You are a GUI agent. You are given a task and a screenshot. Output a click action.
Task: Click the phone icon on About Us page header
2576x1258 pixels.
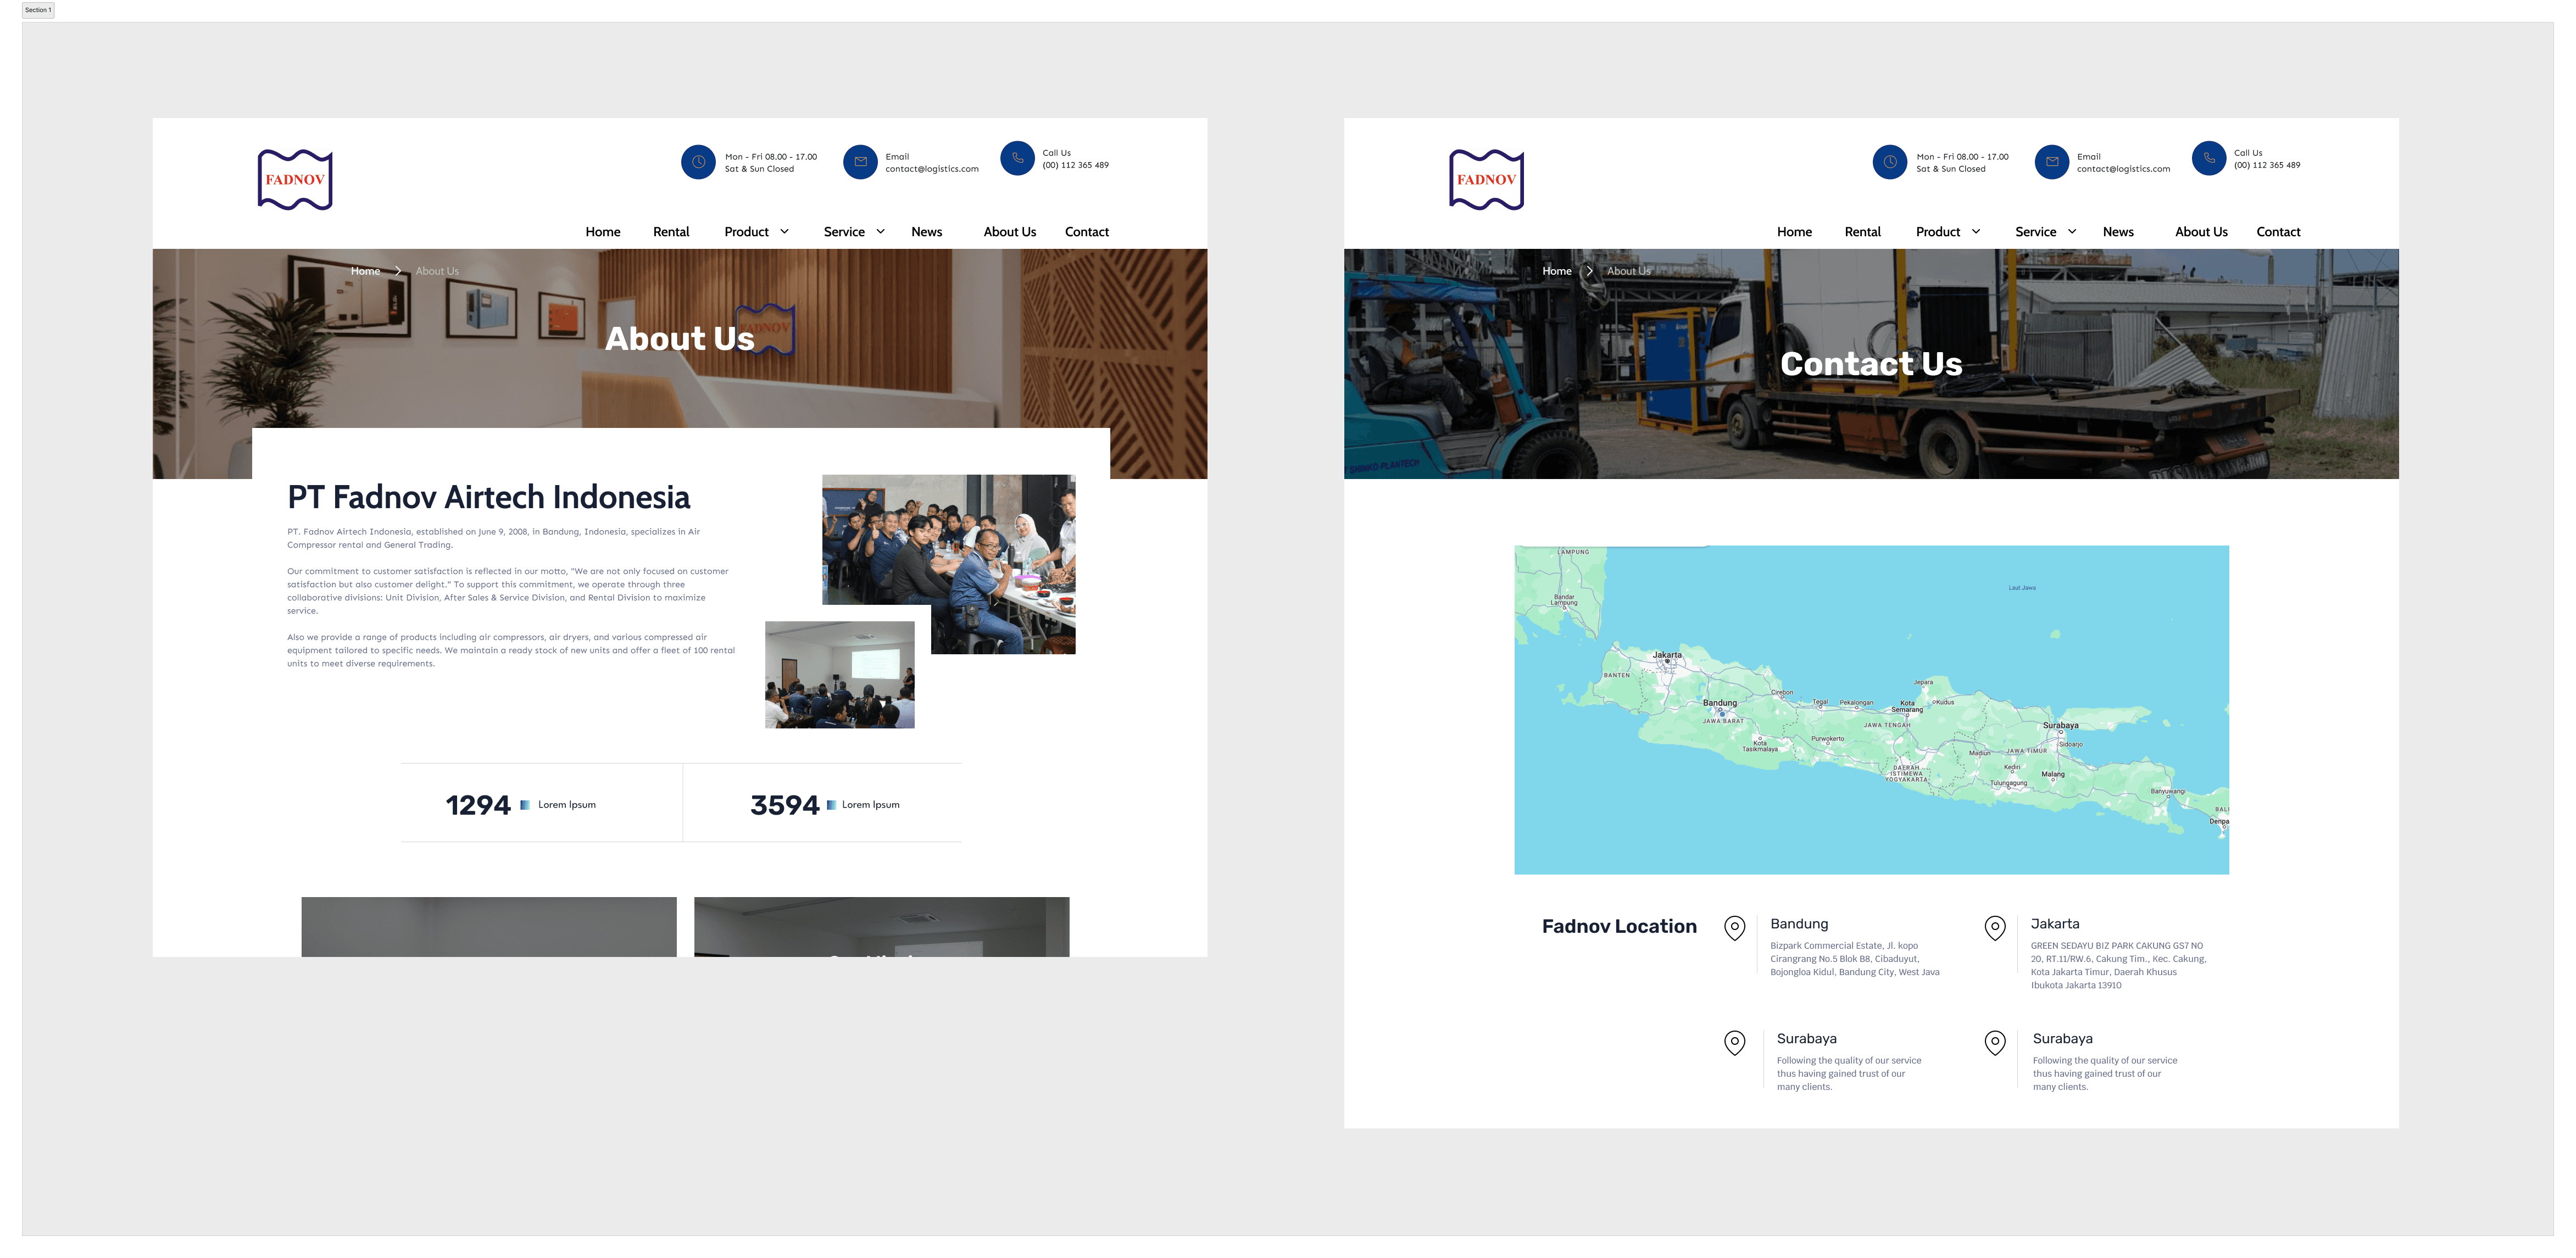click(x=1017, y=158)
